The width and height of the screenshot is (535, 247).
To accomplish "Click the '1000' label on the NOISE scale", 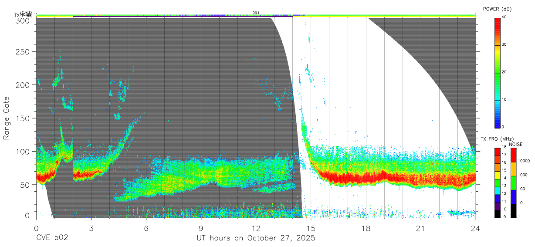I will coord(523,175).
